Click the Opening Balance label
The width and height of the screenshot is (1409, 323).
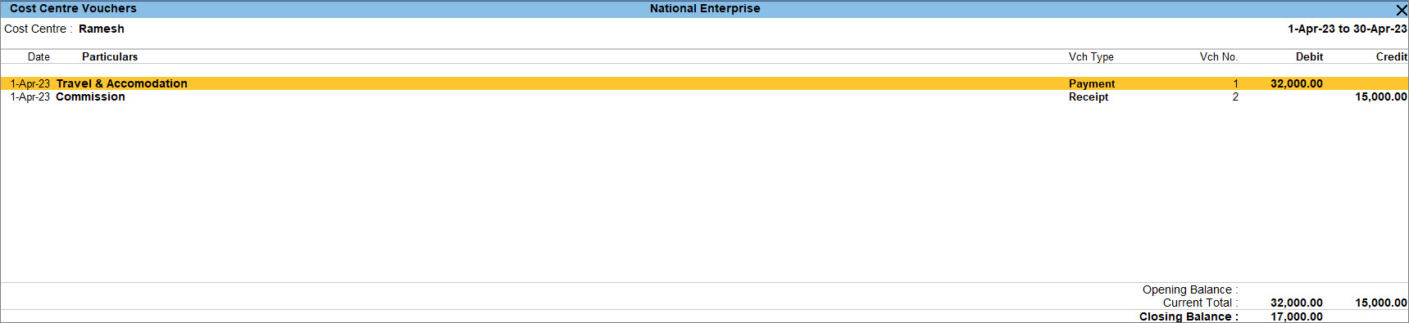coord(1189,289)
